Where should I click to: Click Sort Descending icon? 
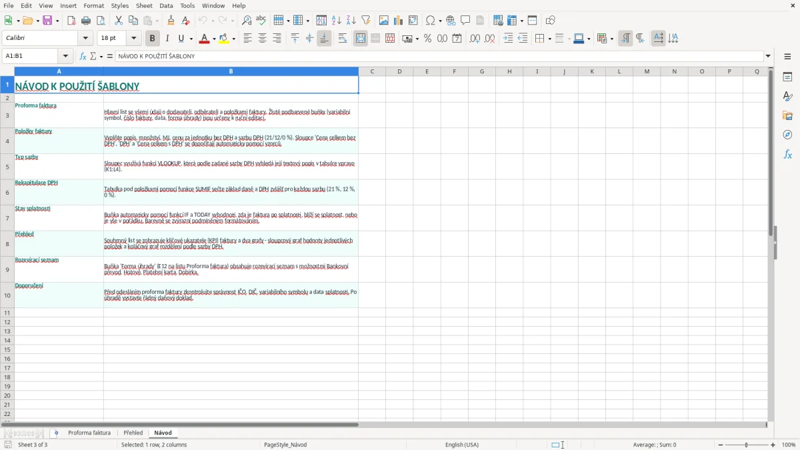351,21
